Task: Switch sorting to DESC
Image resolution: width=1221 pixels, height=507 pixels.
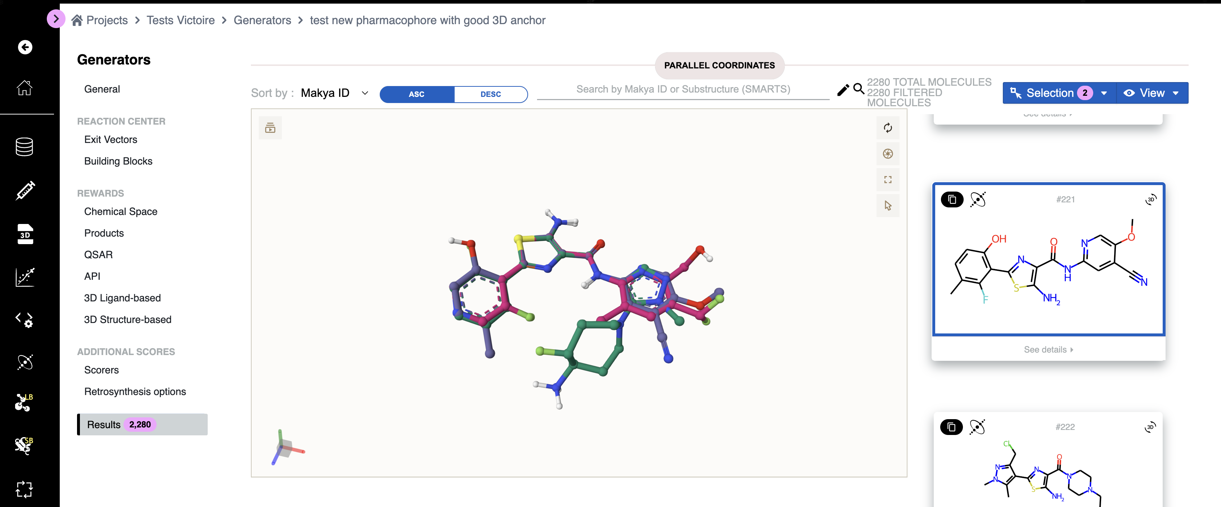Action: 491,94
